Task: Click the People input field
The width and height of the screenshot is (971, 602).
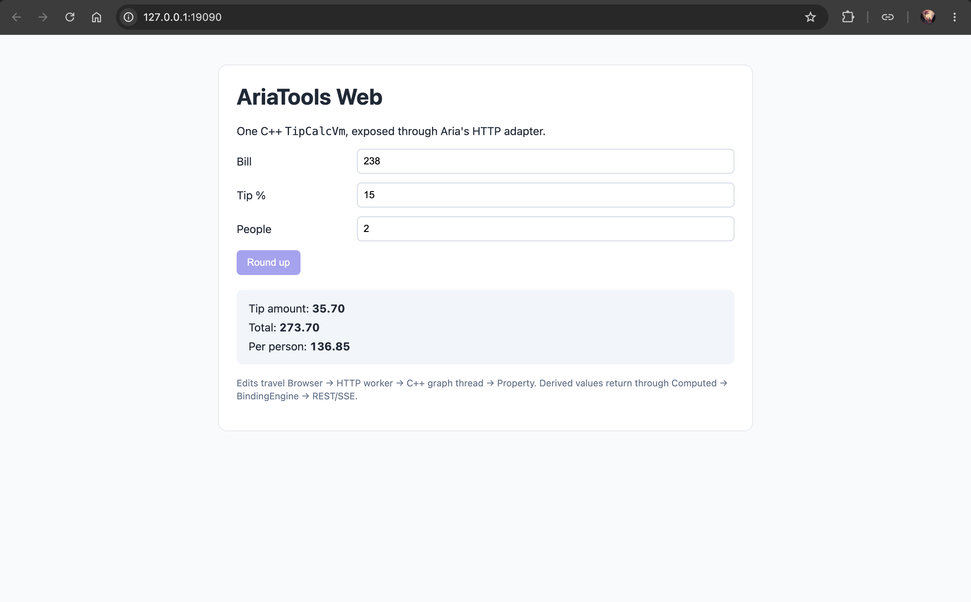Action: (545, 229)
